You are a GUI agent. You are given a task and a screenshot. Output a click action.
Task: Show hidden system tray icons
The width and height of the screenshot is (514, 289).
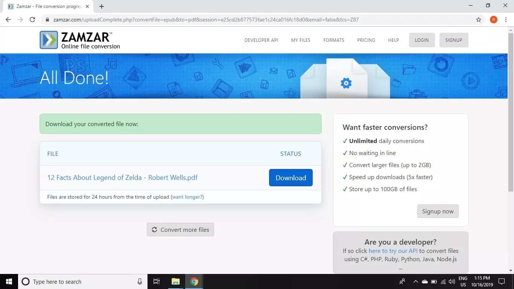[416, 281]
